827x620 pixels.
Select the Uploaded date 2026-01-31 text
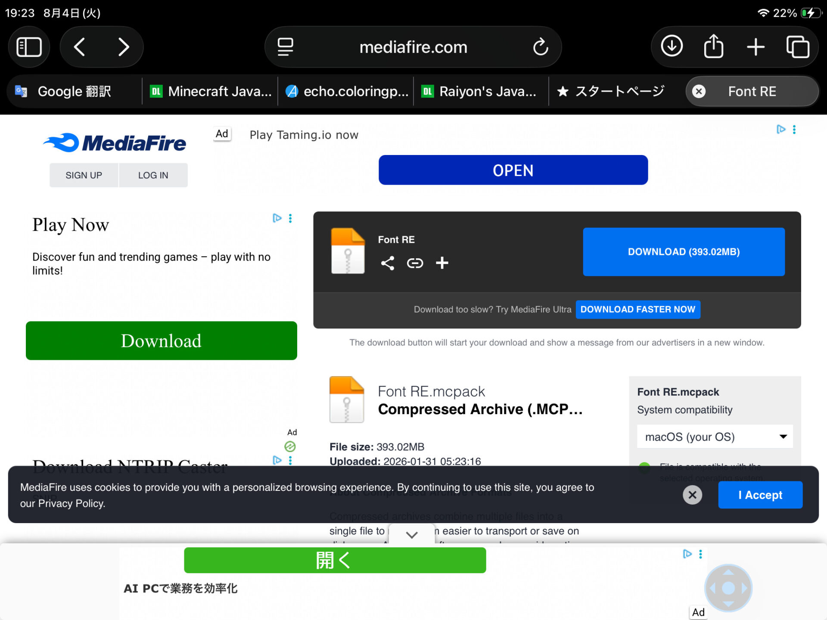405,462
